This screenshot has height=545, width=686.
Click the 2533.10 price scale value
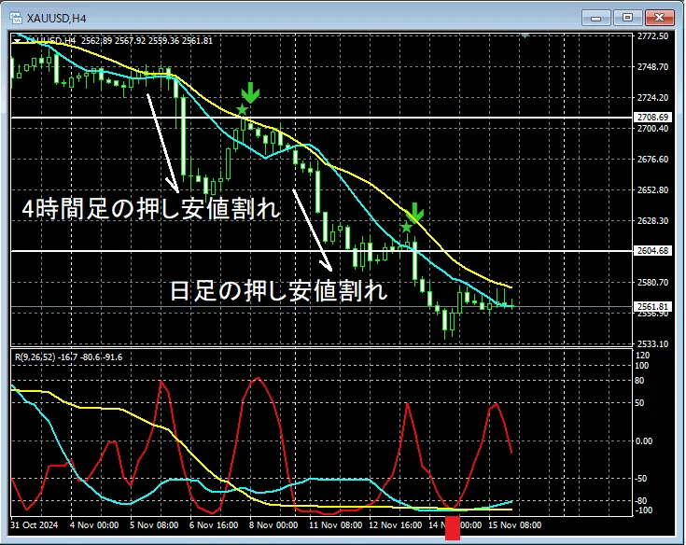pos(652,343)
